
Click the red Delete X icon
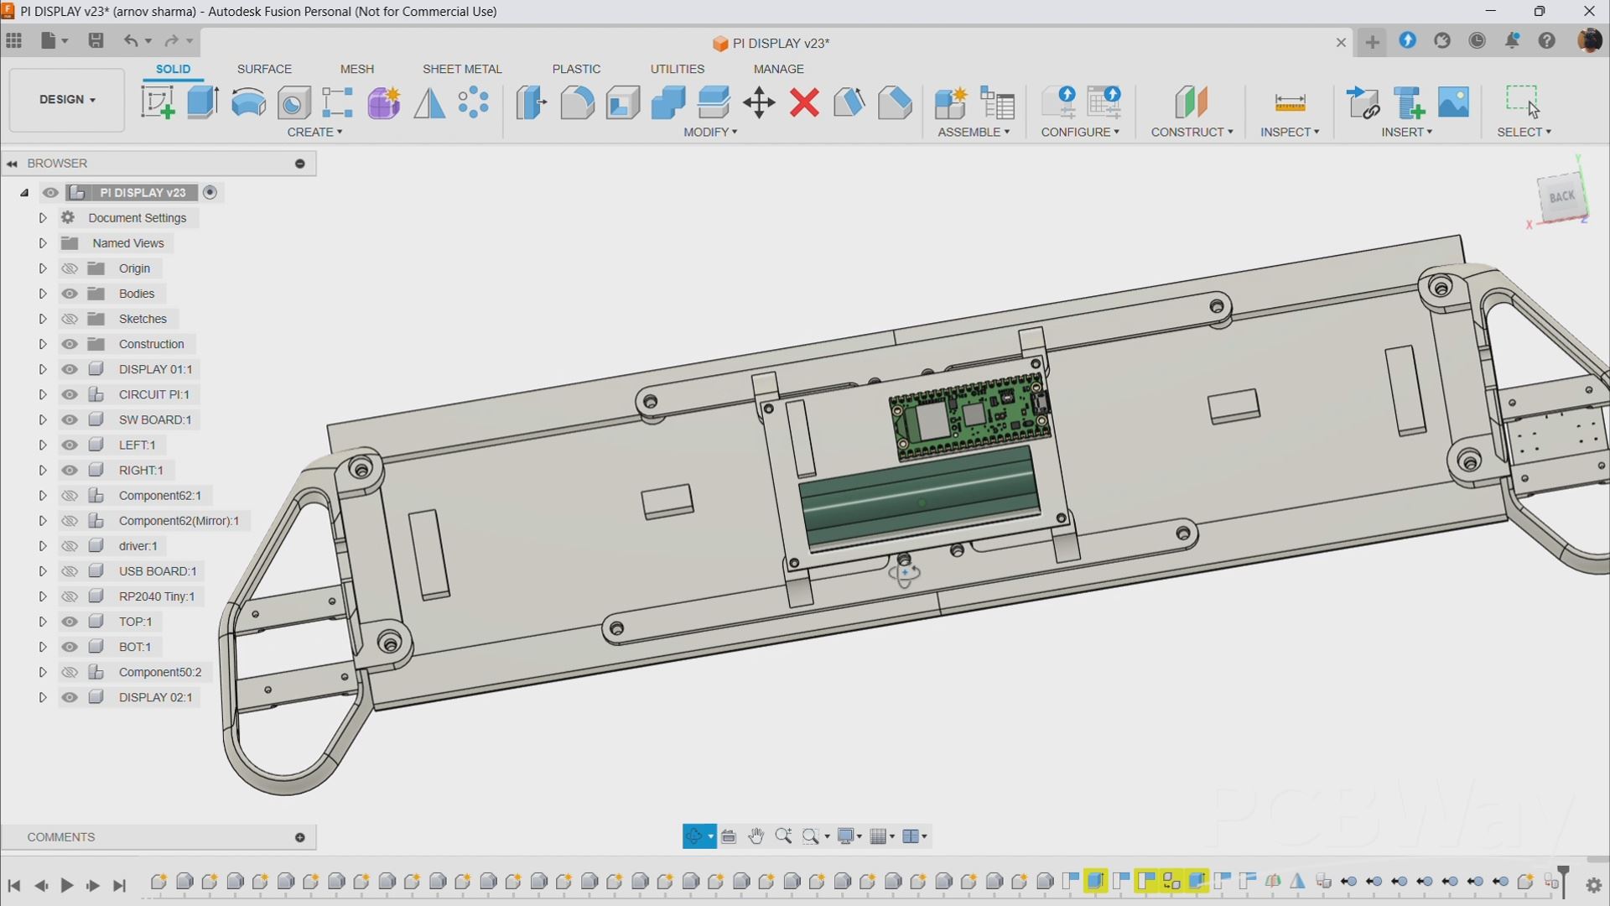(804, 103)
